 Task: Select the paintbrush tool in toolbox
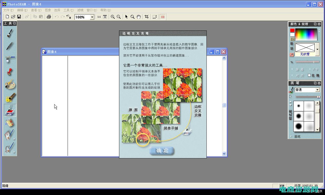tap(10, 33)
